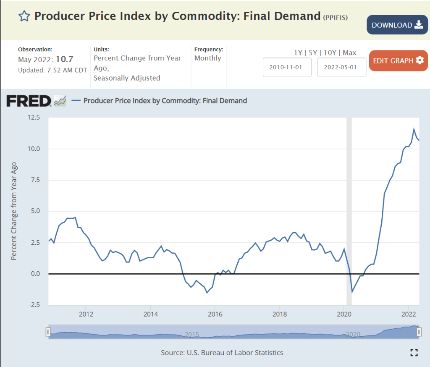Click the gear icon on Edit Graph
The height and width of the screenshot is (367, 430).
(420, 60)
